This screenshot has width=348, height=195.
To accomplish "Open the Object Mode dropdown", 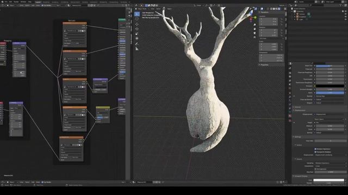I will [142, 9].
